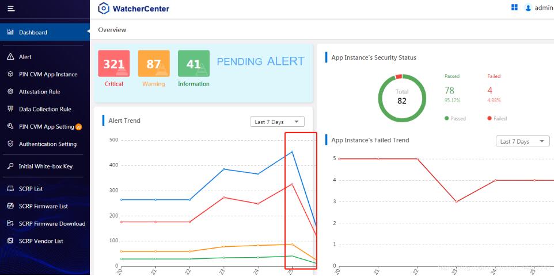Click the Alert warning triangle icon
This screenshot has height=279, width=554.
click(x=10, y=57)
